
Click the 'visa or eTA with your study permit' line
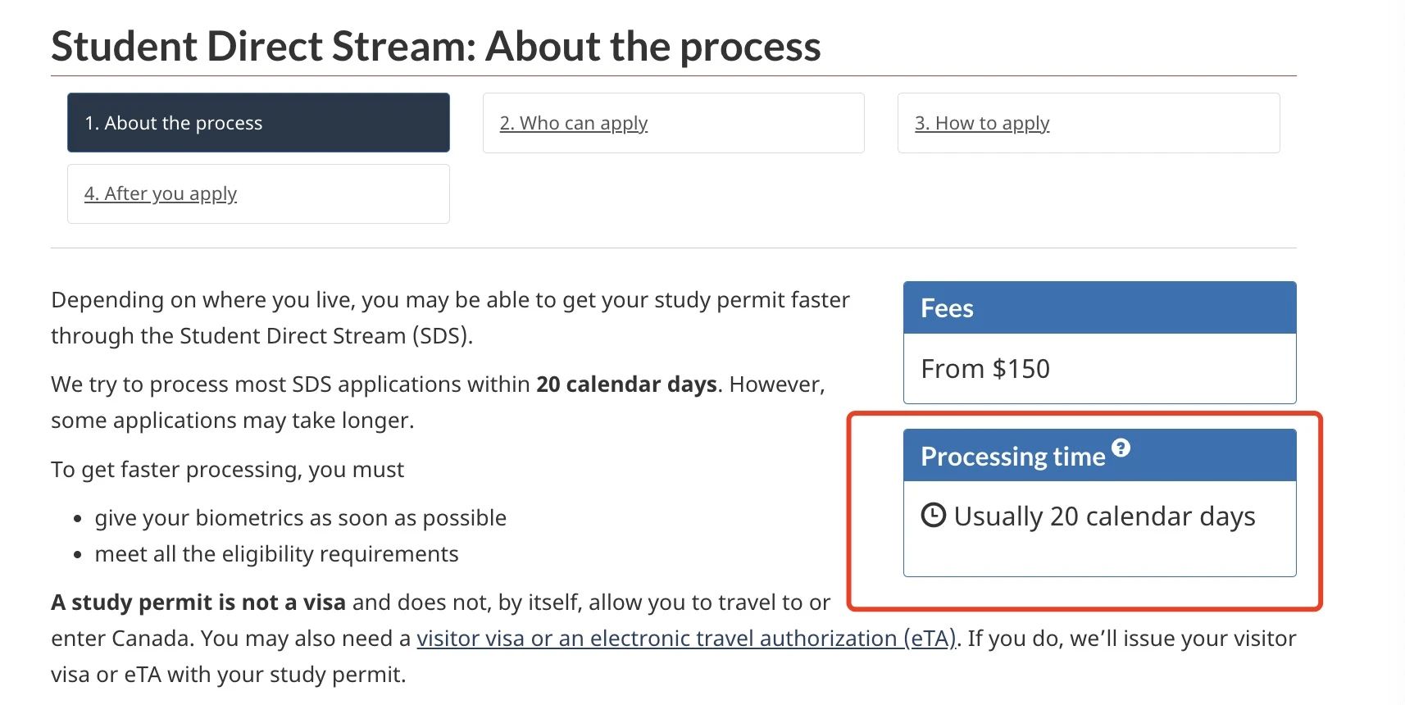pos(228,675)
